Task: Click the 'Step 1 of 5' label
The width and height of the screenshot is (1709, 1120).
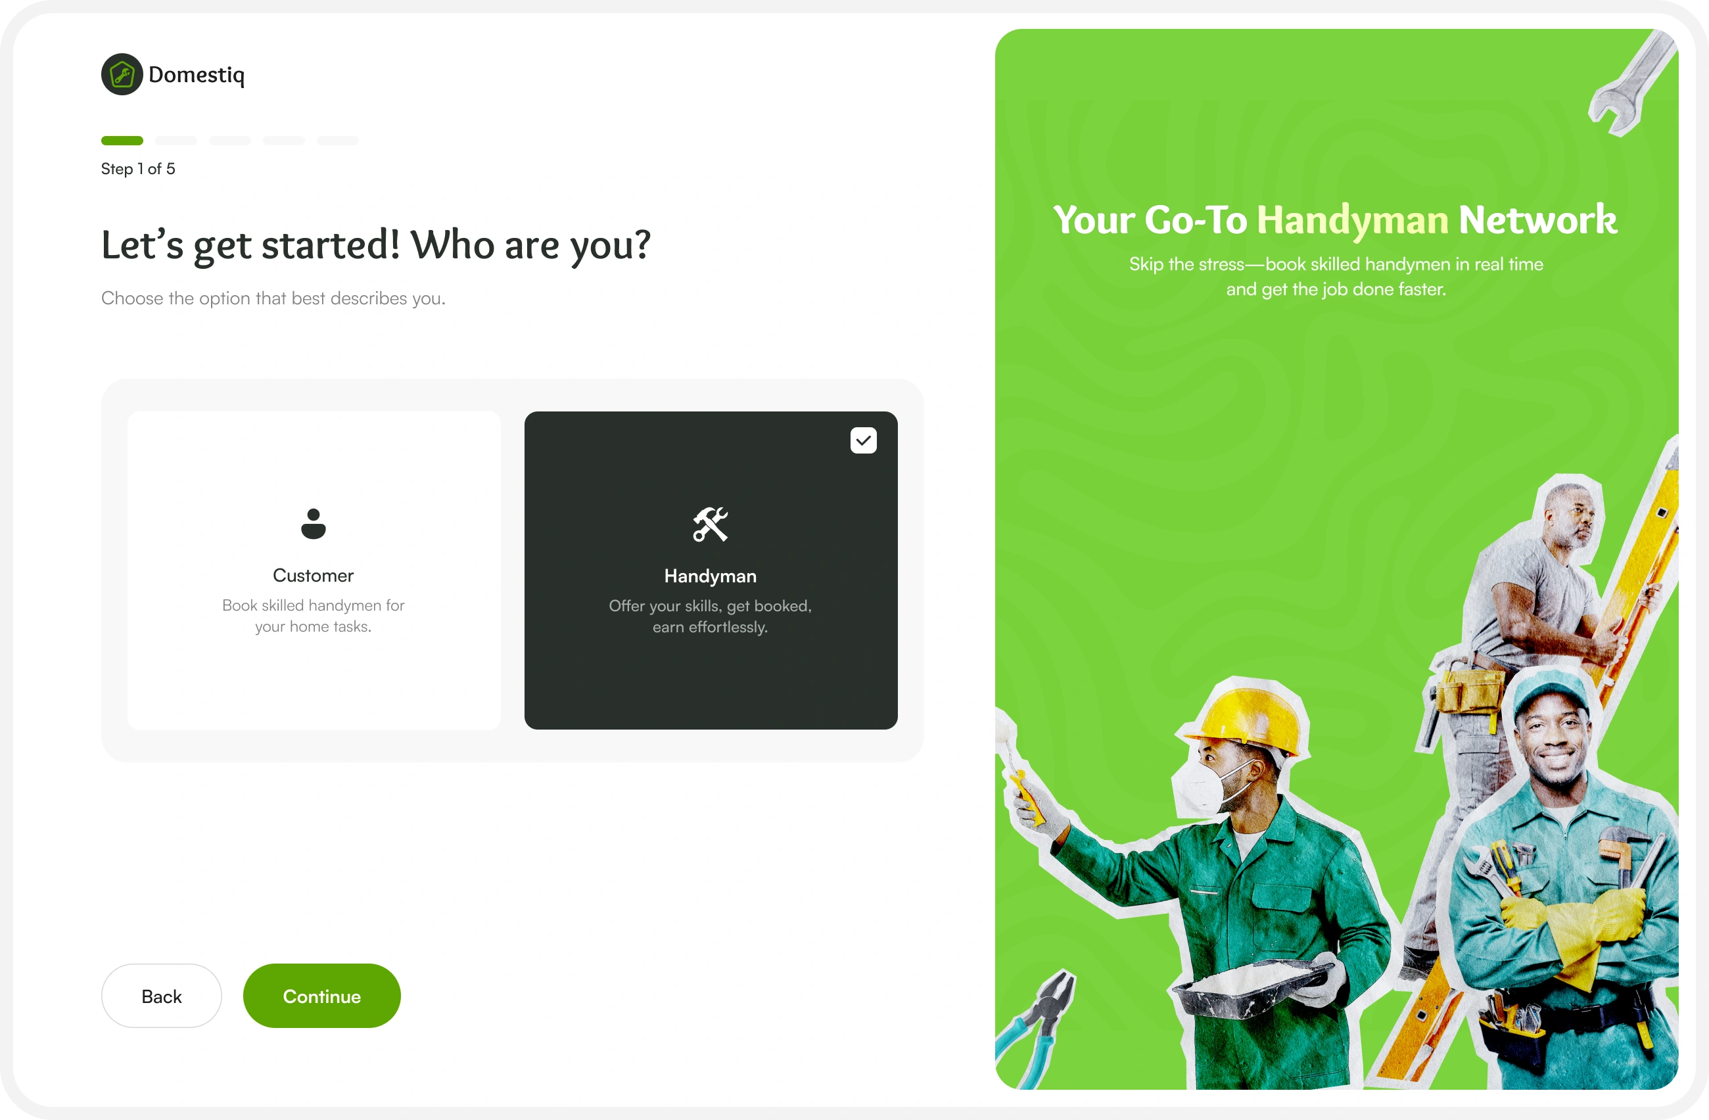Action: 138,169
